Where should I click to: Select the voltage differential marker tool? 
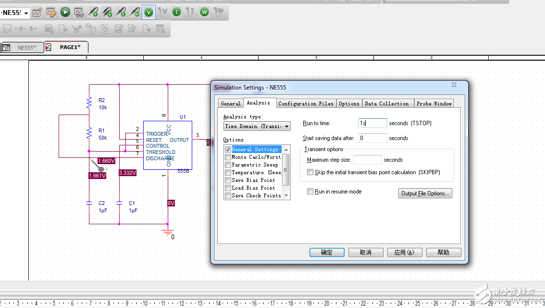click(107, 13)
